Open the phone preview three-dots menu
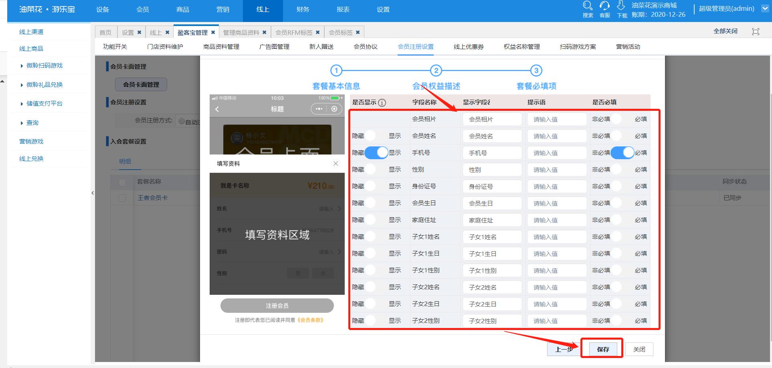This screenshot has height=368, width=772. point(319,109)
